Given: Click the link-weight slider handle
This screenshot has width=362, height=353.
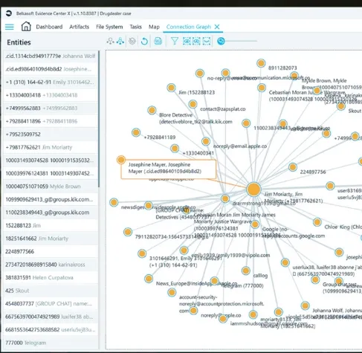Looking at the screenshot, I should [x=221, y=41].
